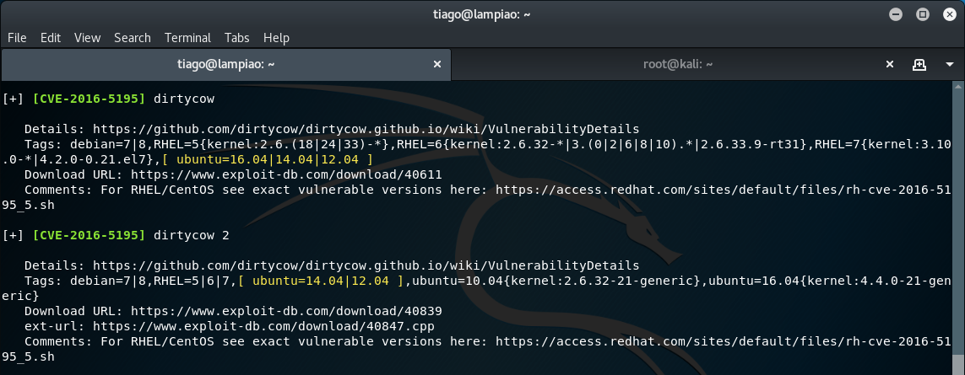Close the root@kali tab
The image size is (965, 375).
889,64
